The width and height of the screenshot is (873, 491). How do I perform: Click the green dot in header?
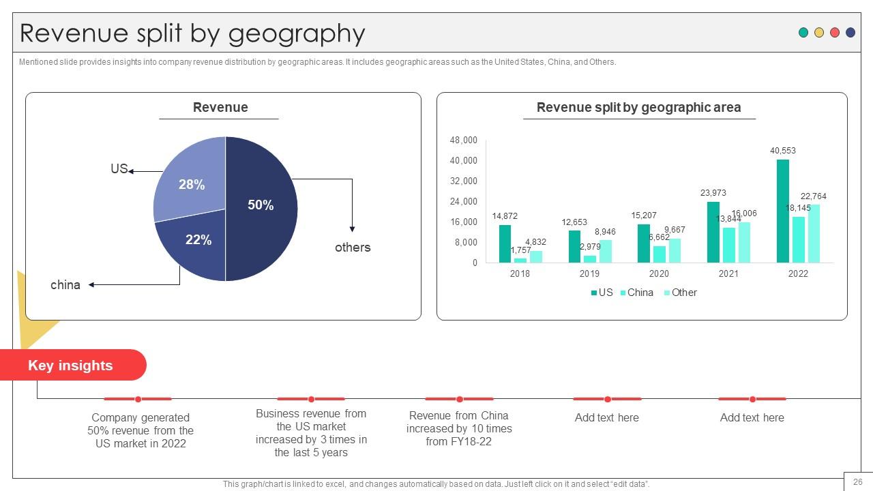(803, 32)
